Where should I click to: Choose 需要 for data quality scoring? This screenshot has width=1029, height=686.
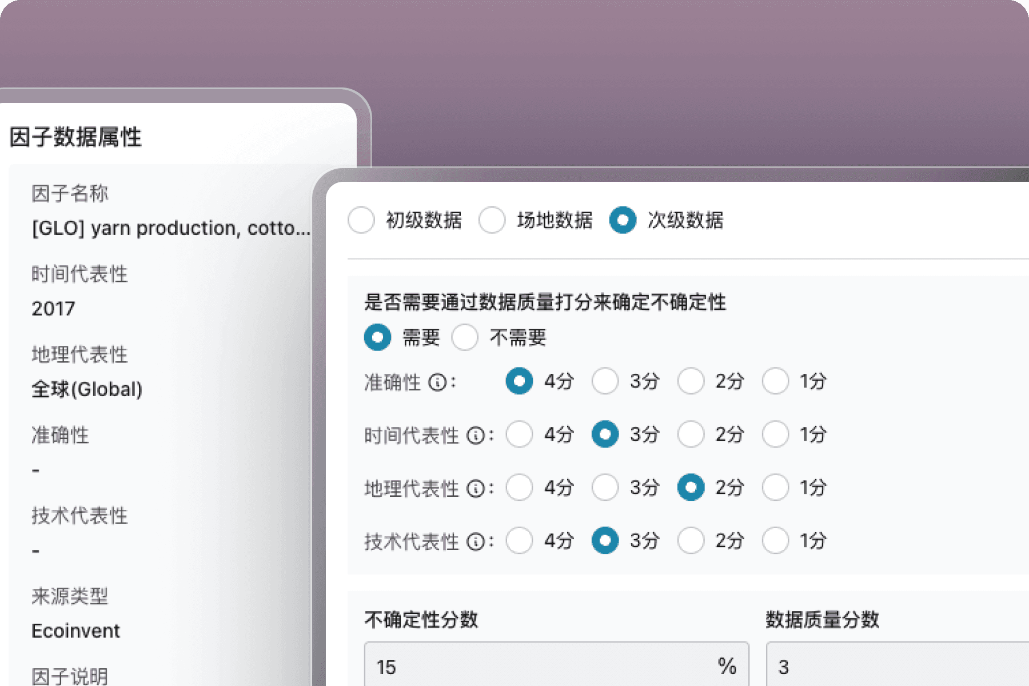[377, 337]
